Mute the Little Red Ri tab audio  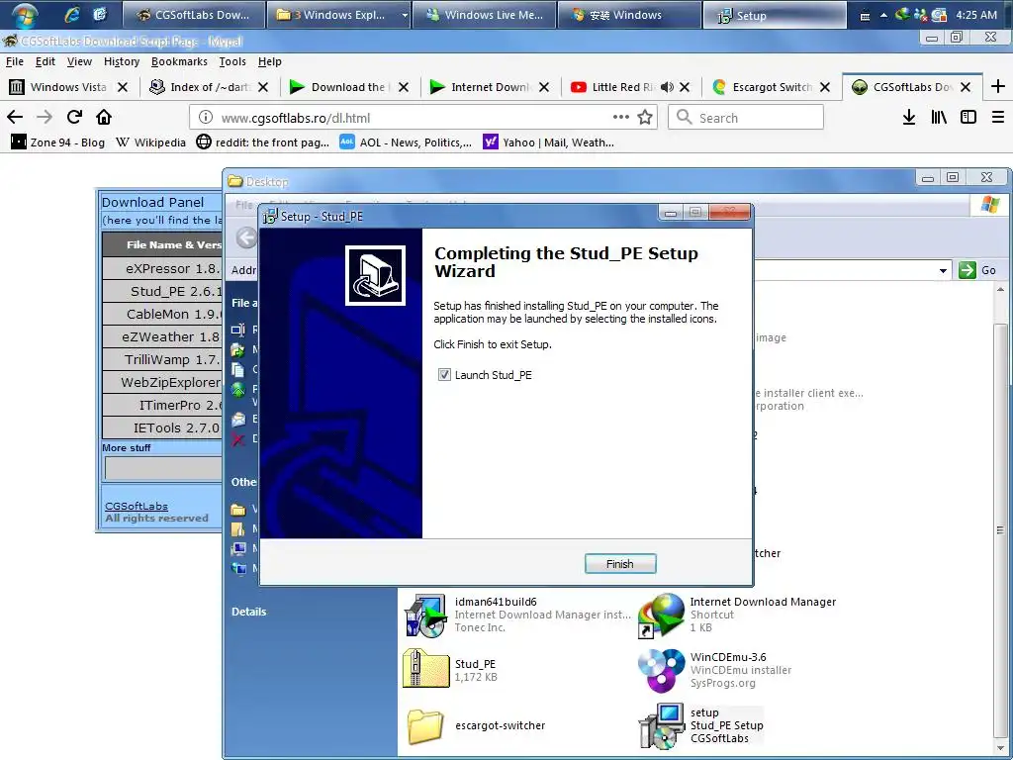(x=668, y=87)
